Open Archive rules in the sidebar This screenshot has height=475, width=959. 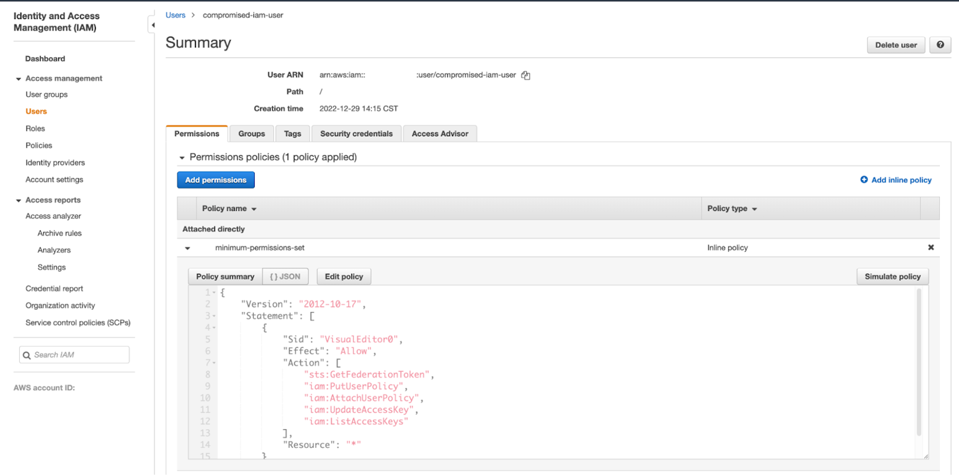tap(59, 233)
